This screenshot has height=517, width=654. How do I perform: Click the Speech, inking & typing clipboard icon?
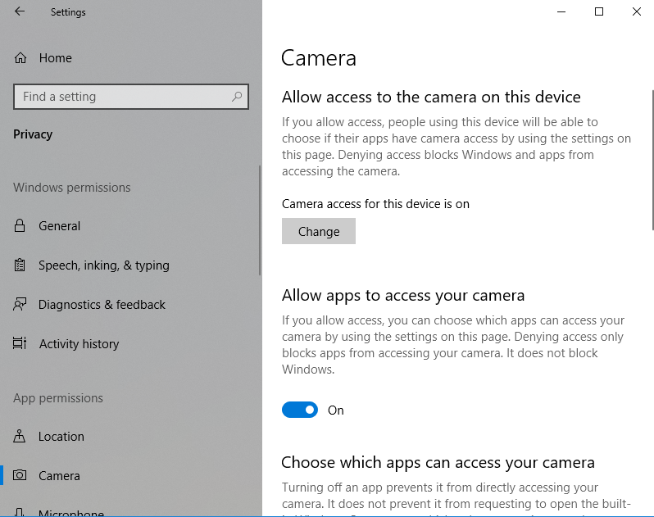[20, 265]
